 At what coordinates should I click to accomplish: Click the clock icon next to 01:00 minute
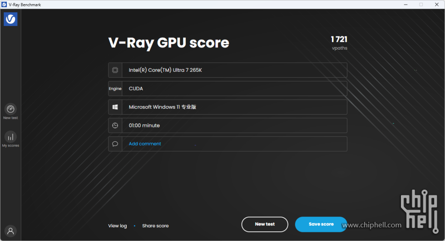(115, 126)
